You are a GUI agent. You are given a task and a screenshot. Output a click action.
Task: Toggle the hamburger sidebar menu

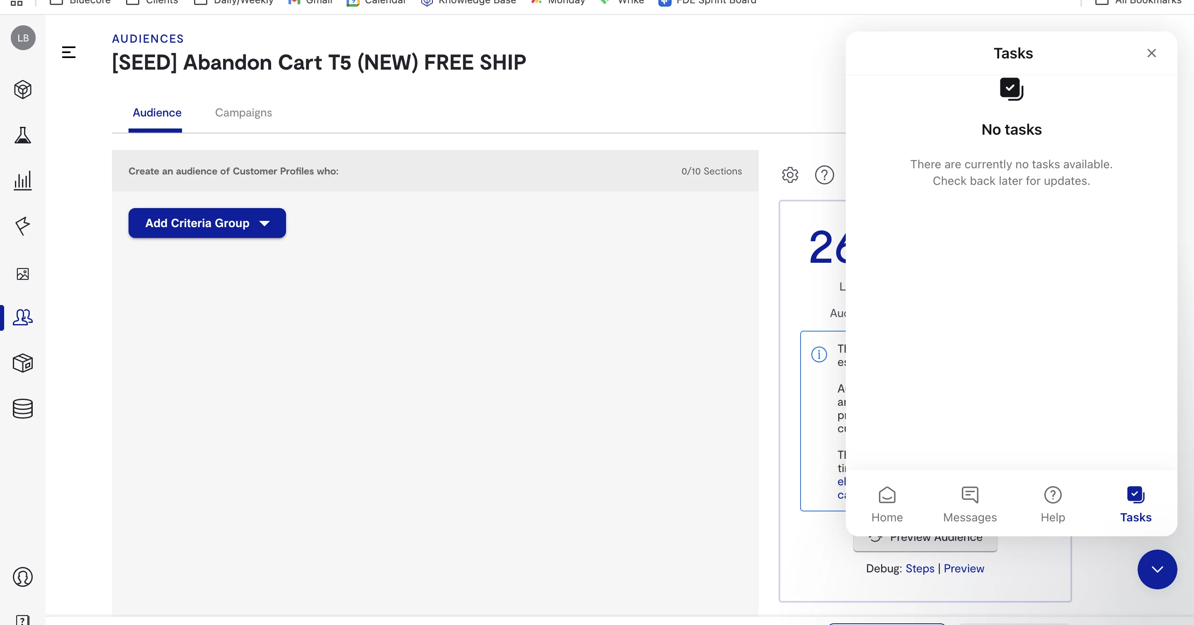point(68,52)
